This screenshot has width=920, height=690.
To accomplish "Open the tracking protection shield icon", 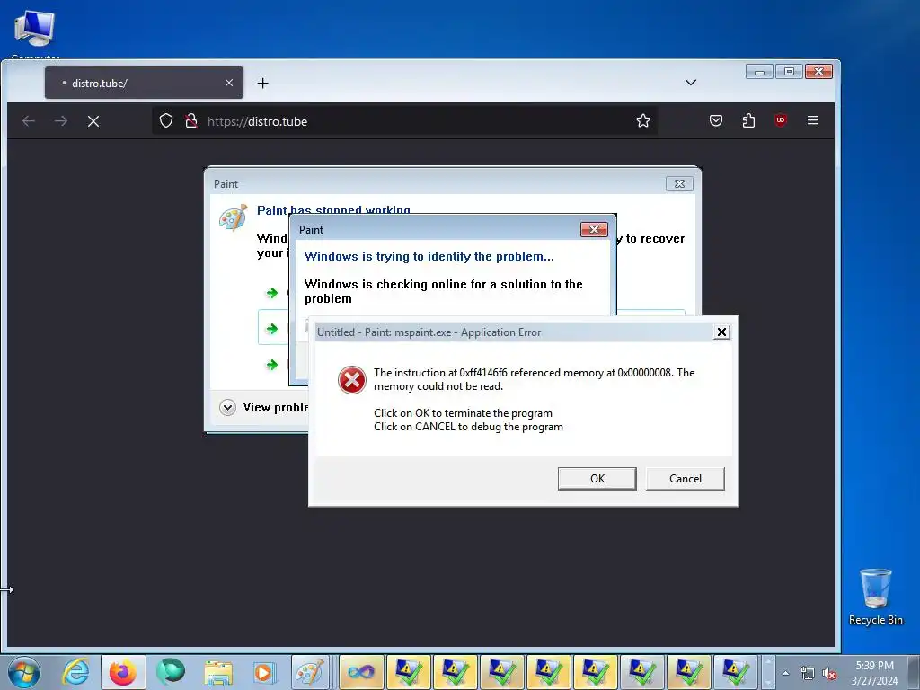I will coord(166,121).
